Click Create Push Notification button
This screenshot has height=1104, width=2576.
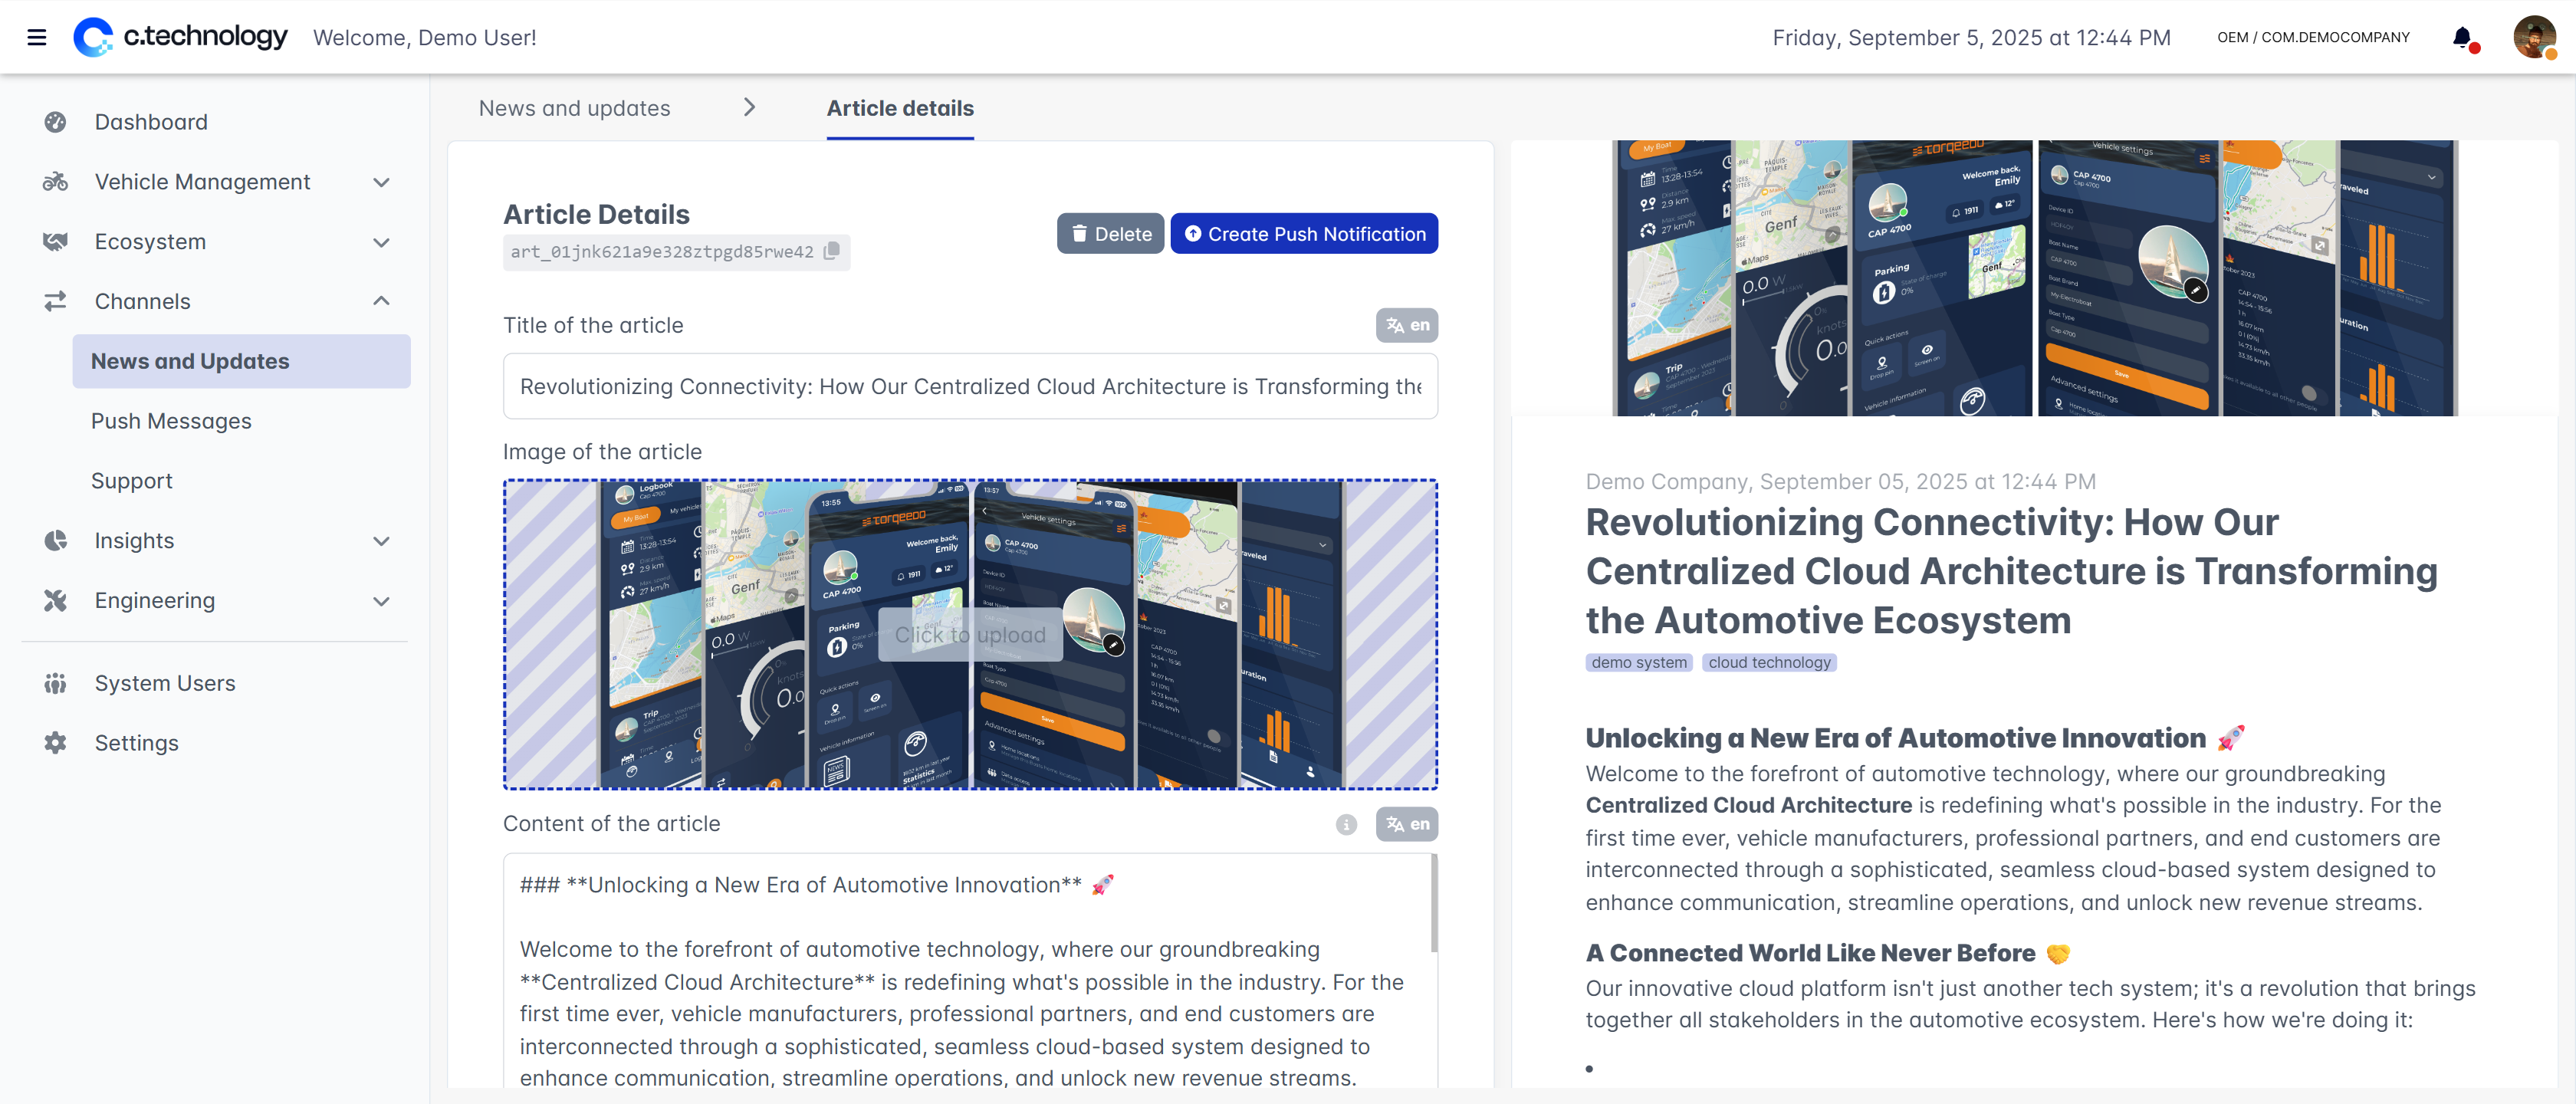[1304, 234]
